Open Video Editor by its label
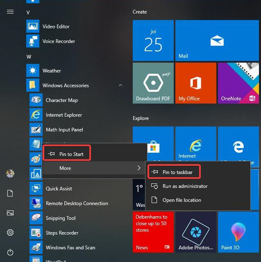 click(56, 26)
